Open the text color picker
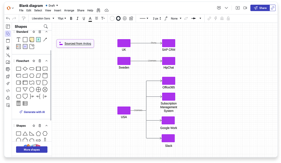 (x=90, y=18)
